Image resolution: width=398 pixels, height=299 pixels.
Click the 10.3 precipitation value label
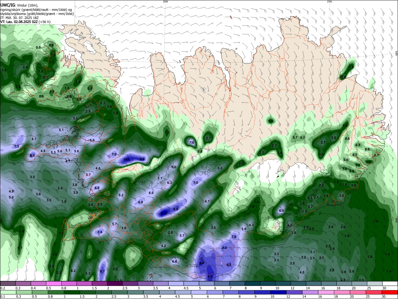coord(127,159)
